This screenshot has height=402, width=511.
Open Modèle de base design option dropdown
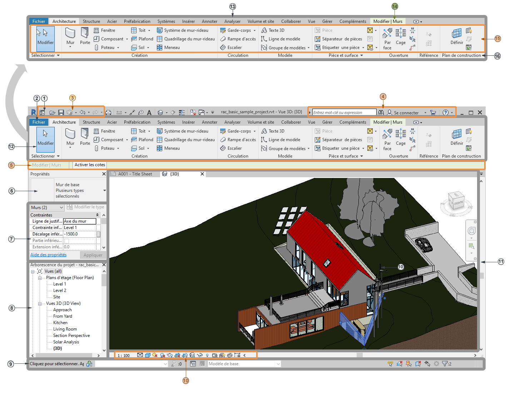pos(244,364)
